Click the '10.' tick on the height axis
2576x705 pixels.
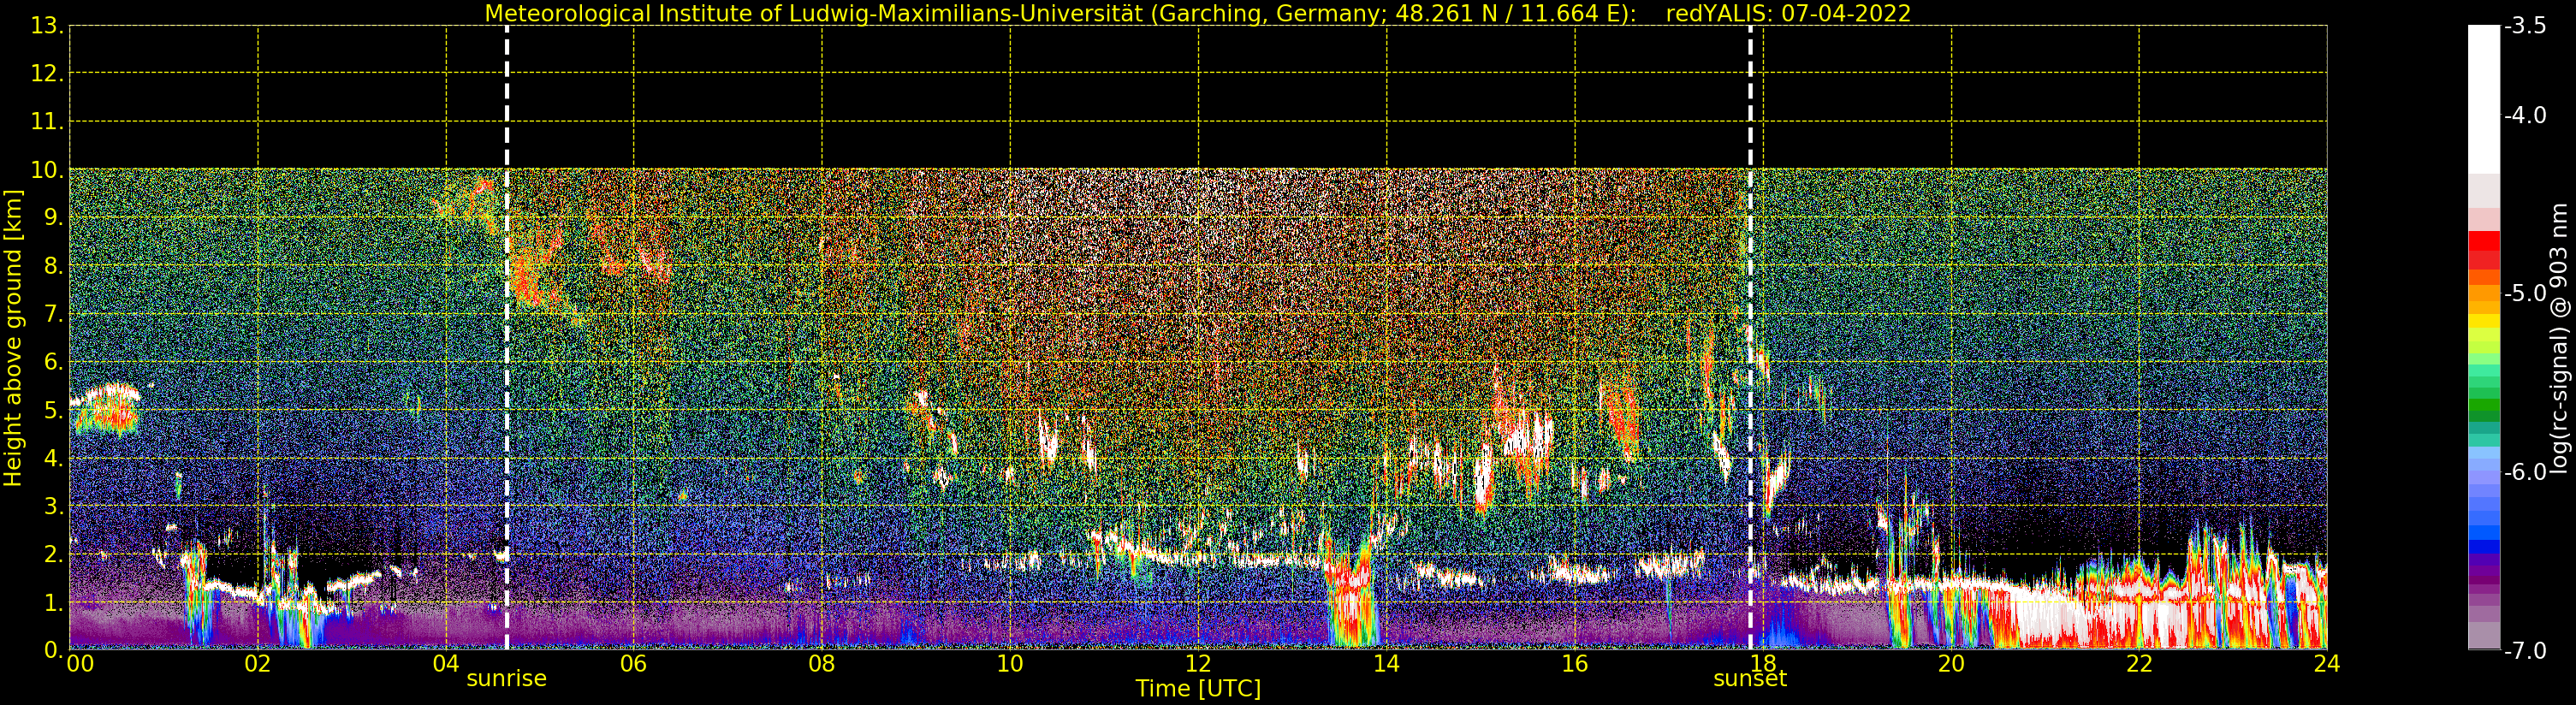(x=47, y=170)
